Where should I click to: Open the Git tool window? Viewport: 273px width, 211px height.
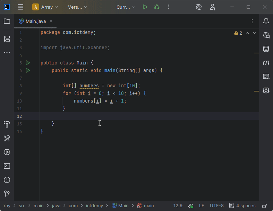7,193
